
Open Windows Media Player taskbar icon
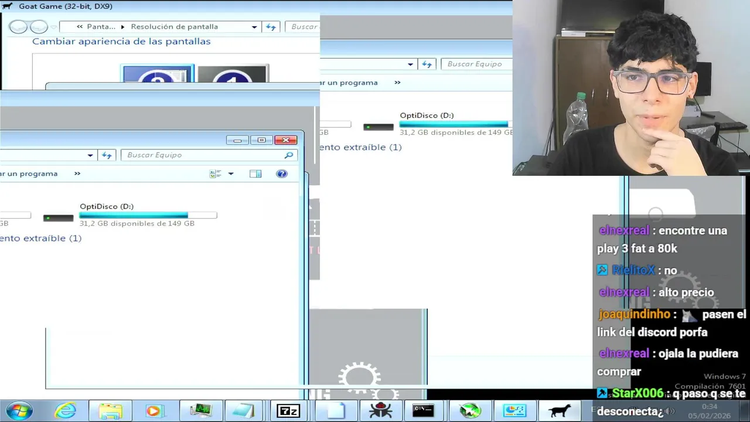pos(154,411)
